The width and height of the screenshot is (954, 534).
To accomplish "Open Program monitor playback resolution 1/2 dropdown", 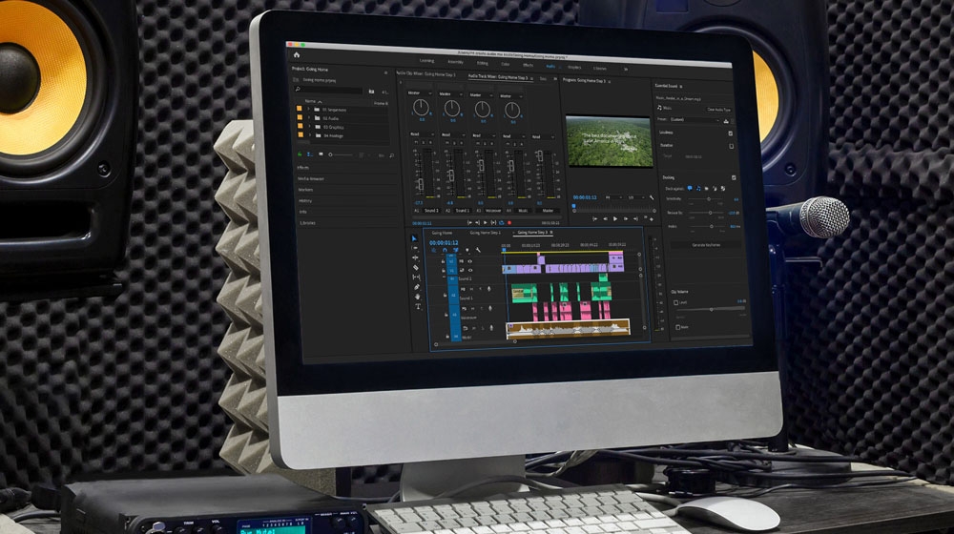I will [634, 197].
